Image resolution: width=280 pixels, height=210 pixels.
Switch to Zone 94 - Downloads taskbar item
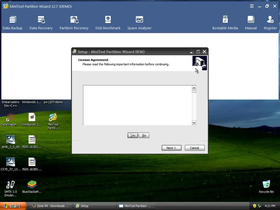pyautogui.click(x=51, y=206)
